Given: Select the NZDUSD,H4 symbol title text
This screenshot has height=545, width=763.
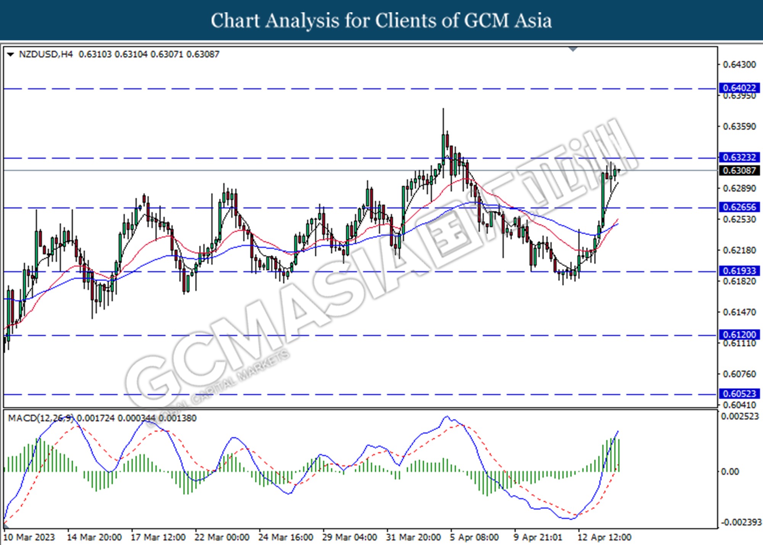Looking at the screenshot, I should [x=46, y=54].
